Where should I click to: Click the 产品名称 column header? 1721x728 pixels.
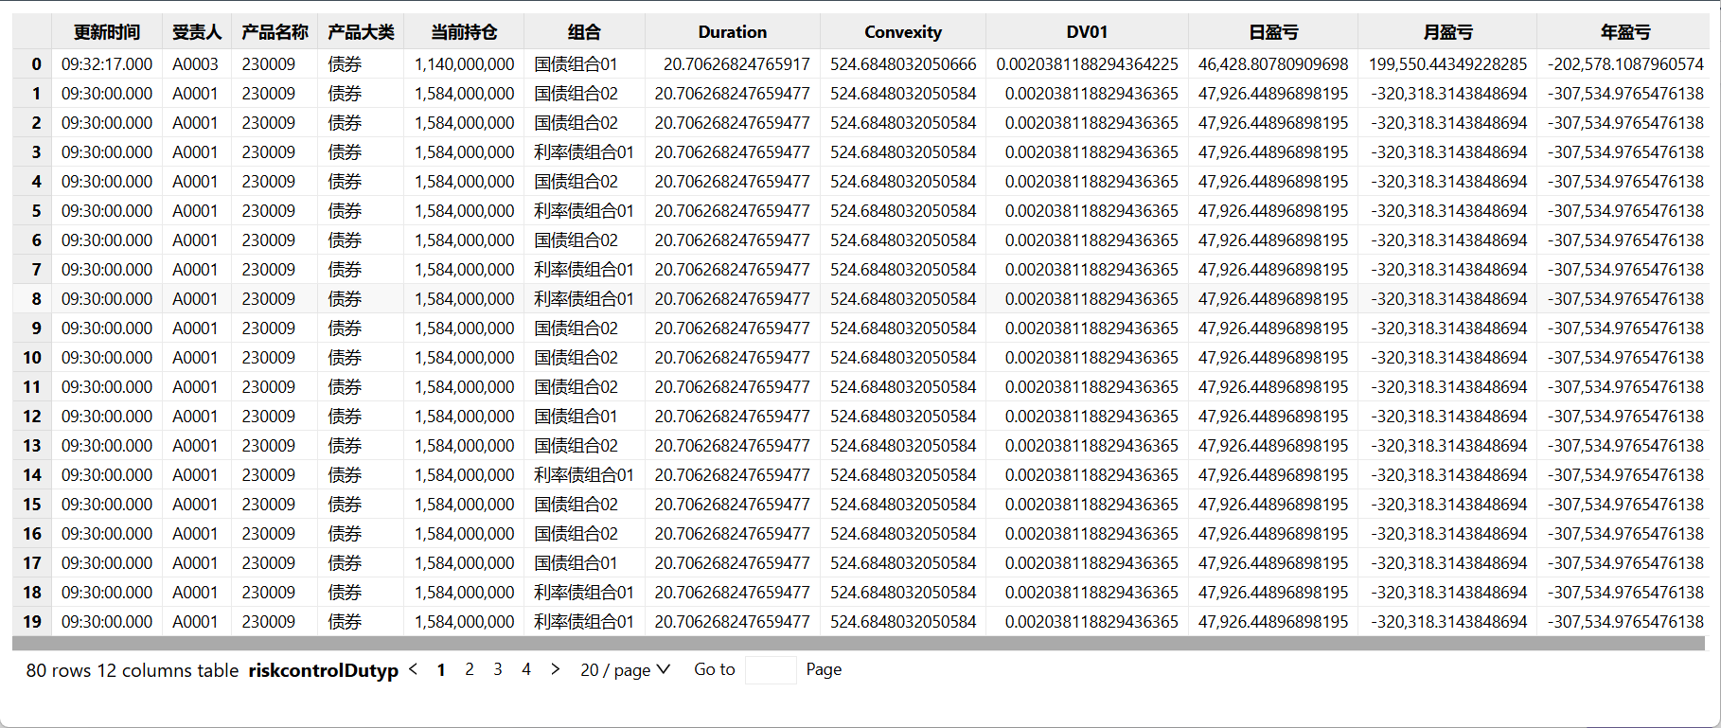coord(275,32)
